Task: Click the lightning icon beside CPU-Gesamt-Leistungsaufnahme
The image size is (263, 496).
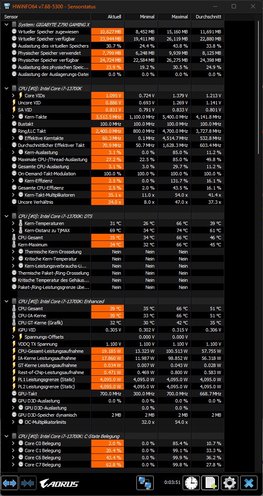Action: (x=14, y=351)
